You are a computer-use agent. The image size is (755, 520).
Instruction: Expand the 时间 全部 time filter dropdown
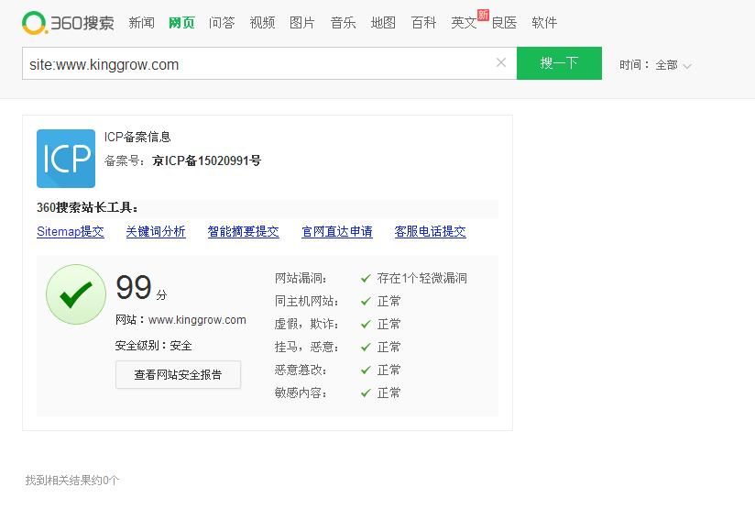click(655, 65)
